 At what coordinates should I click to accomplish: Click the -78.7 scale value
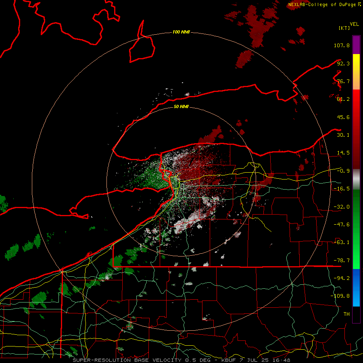pos(342,260)
